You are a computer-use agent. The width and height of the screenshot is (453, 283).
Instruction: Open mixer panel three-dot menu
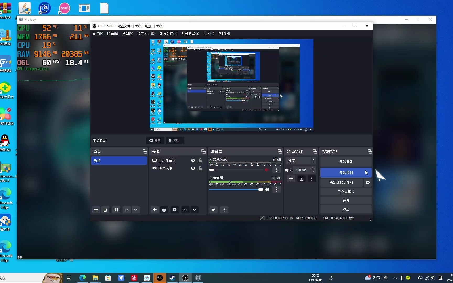tap(224, 210)
